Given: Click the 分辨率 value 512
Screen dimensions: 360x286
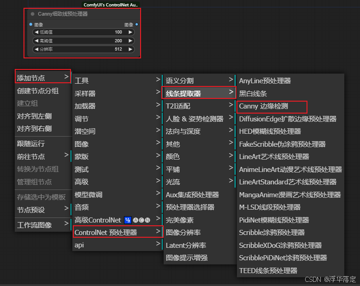Looking at the screenshot, I should [118, 49].
